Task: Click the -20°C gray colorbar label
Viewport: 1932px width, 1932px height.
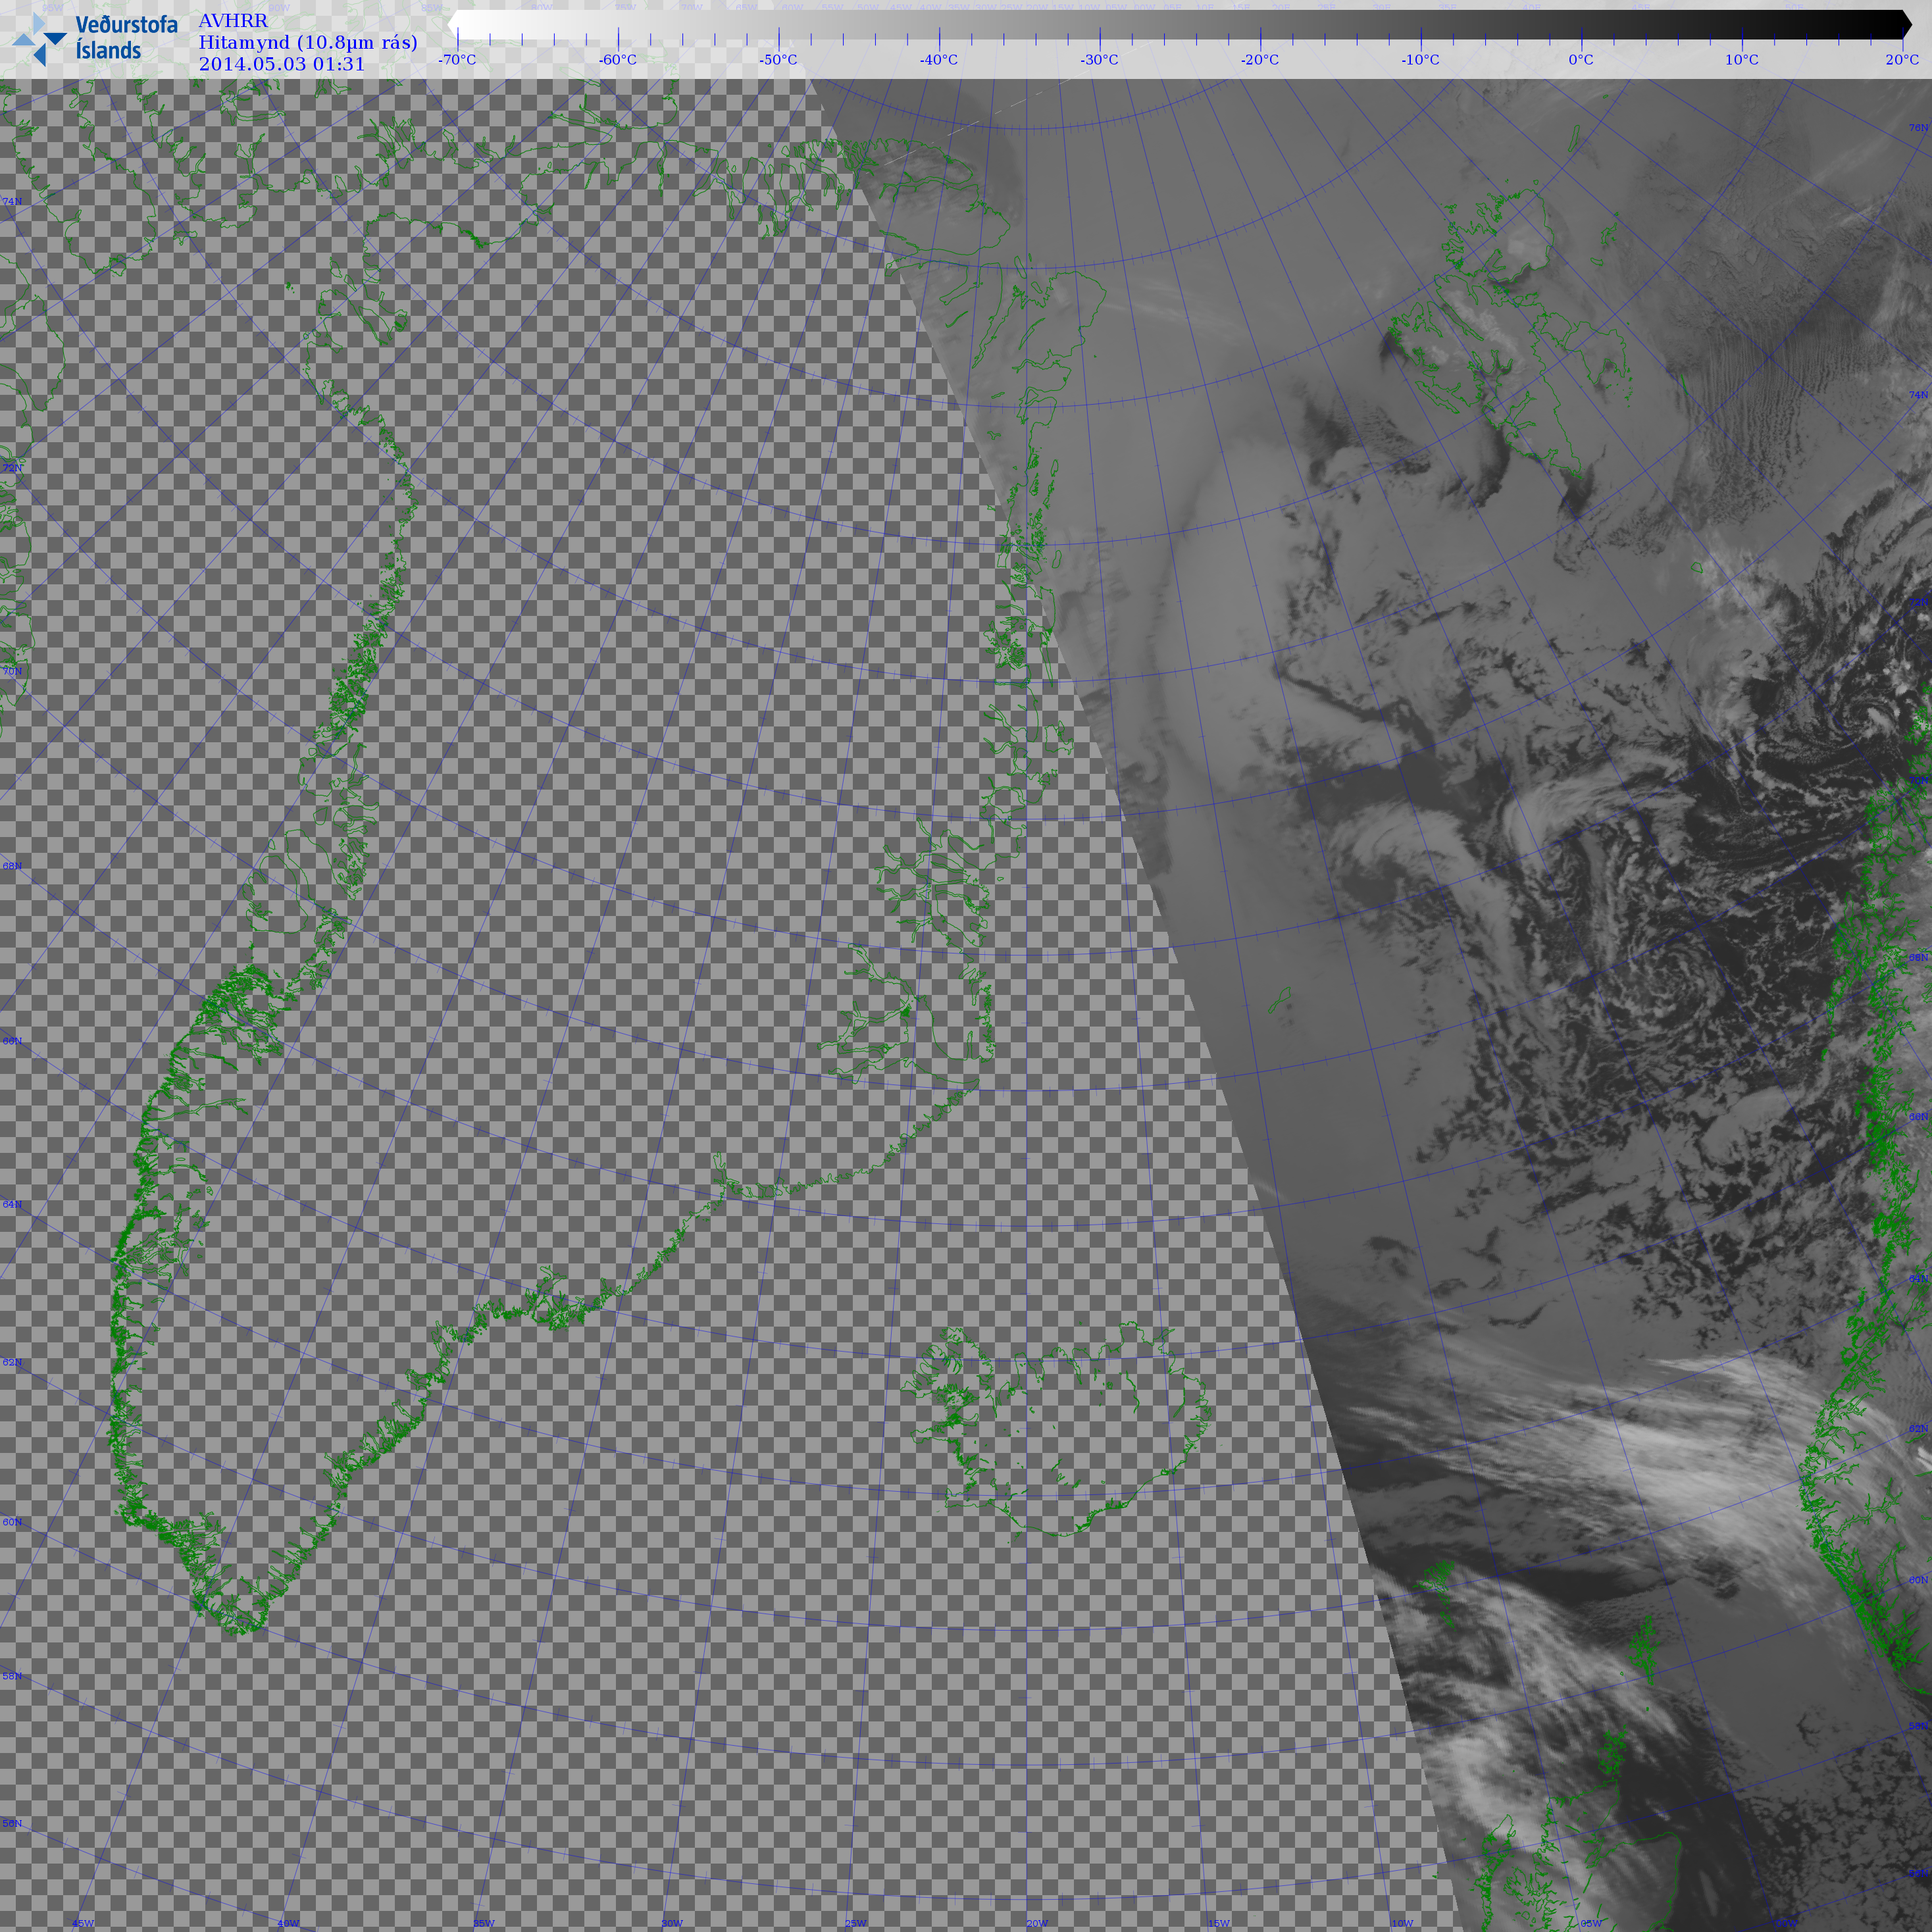Action: [1259, 60]
